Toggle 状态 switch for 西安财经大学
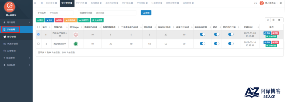This screenshot has width=285, height=102. click(217, 43)
